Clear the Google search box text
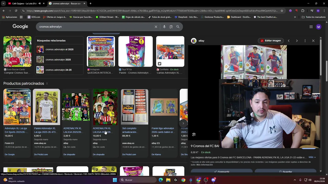The image size is (328, 184). (x=156, y=27)
